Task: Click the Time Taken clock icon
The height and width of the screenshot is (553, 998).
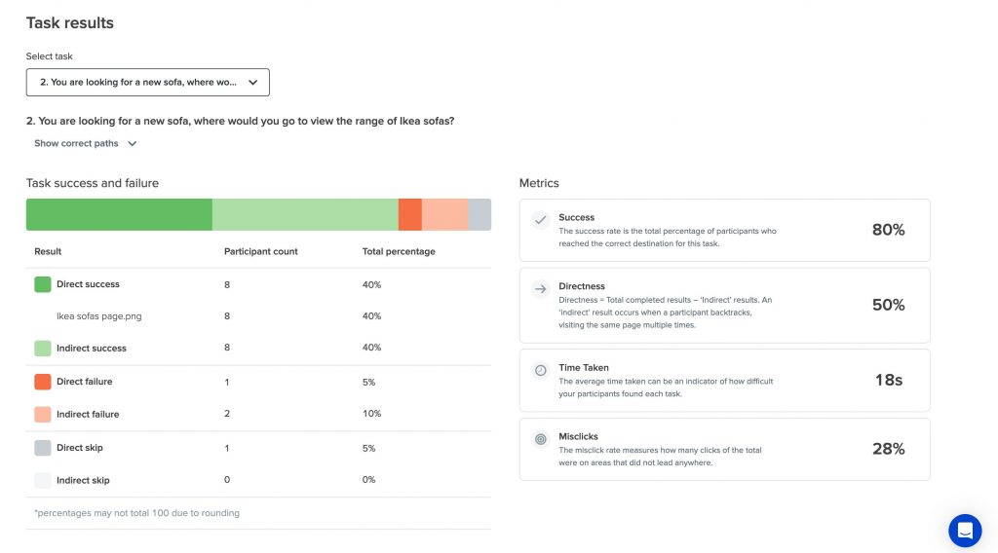Action: 540,370
